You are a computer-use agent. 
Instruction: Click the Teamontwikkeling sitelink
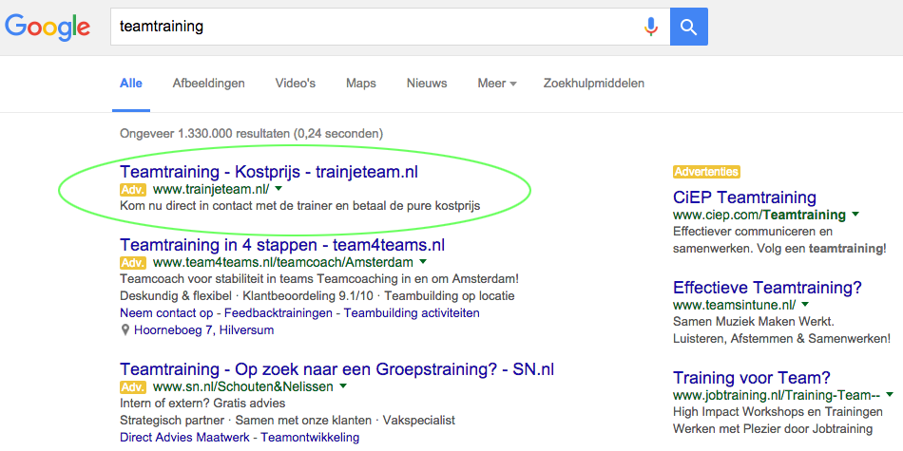[310, 437]
